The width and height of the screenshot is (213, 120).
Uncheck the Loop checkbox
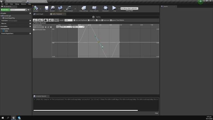pyautogui.click(x=97, y=20)
